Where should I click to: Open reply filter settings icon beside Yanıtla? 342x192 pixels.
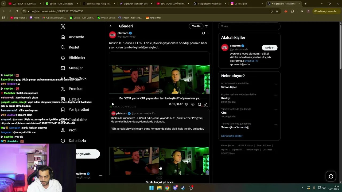pyautogui.click(x=207, y=26)
